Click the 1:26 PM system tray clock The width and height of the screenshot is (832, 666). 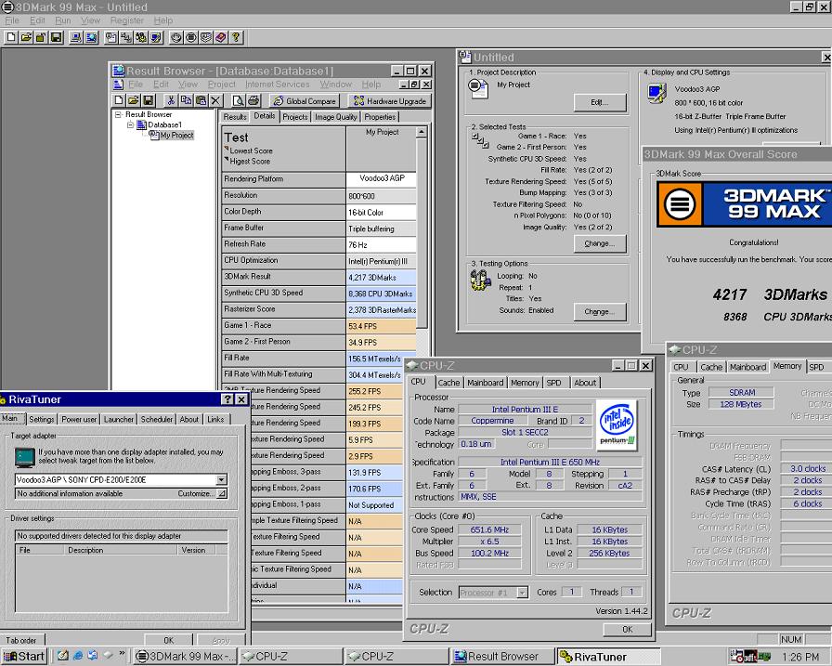click(800, 657)
